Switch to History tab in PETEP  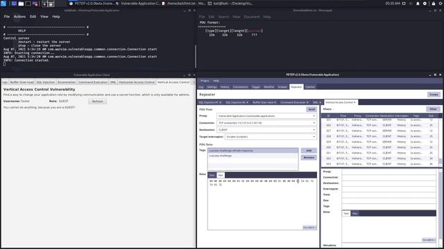point(225,87)
